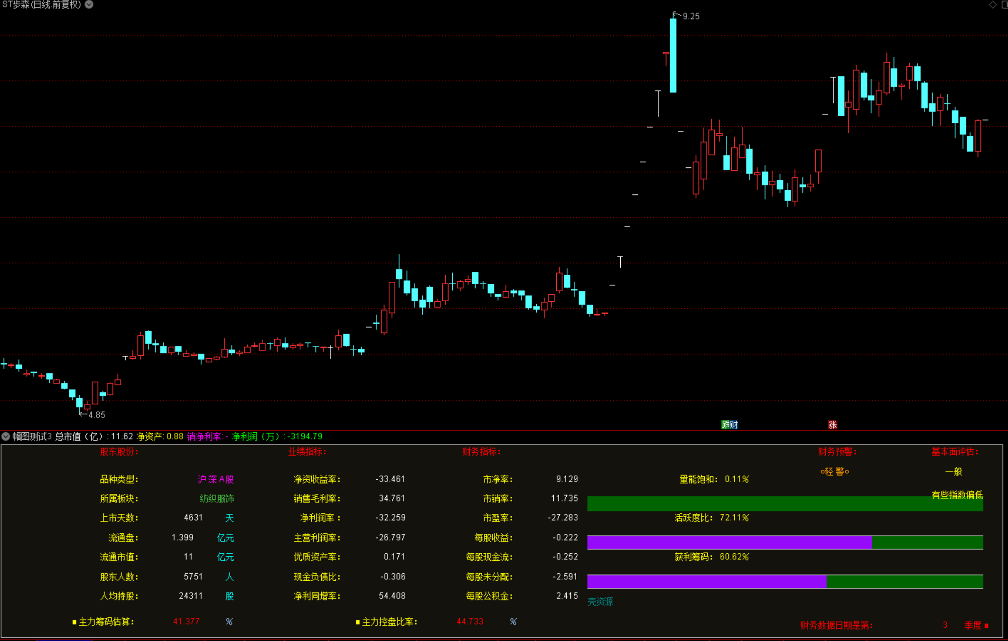The width and height of the screenshot is (1008, 641).
Task: Click the green 跌 event marker
Action: click(725, 425)
